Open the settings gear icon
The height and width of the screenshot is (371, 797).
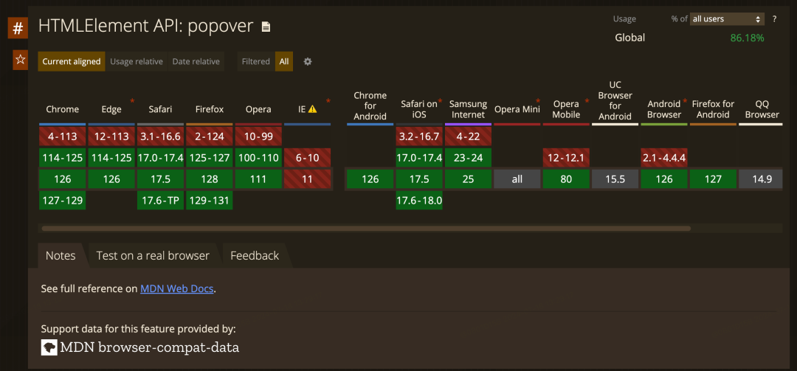pos(308,61)
